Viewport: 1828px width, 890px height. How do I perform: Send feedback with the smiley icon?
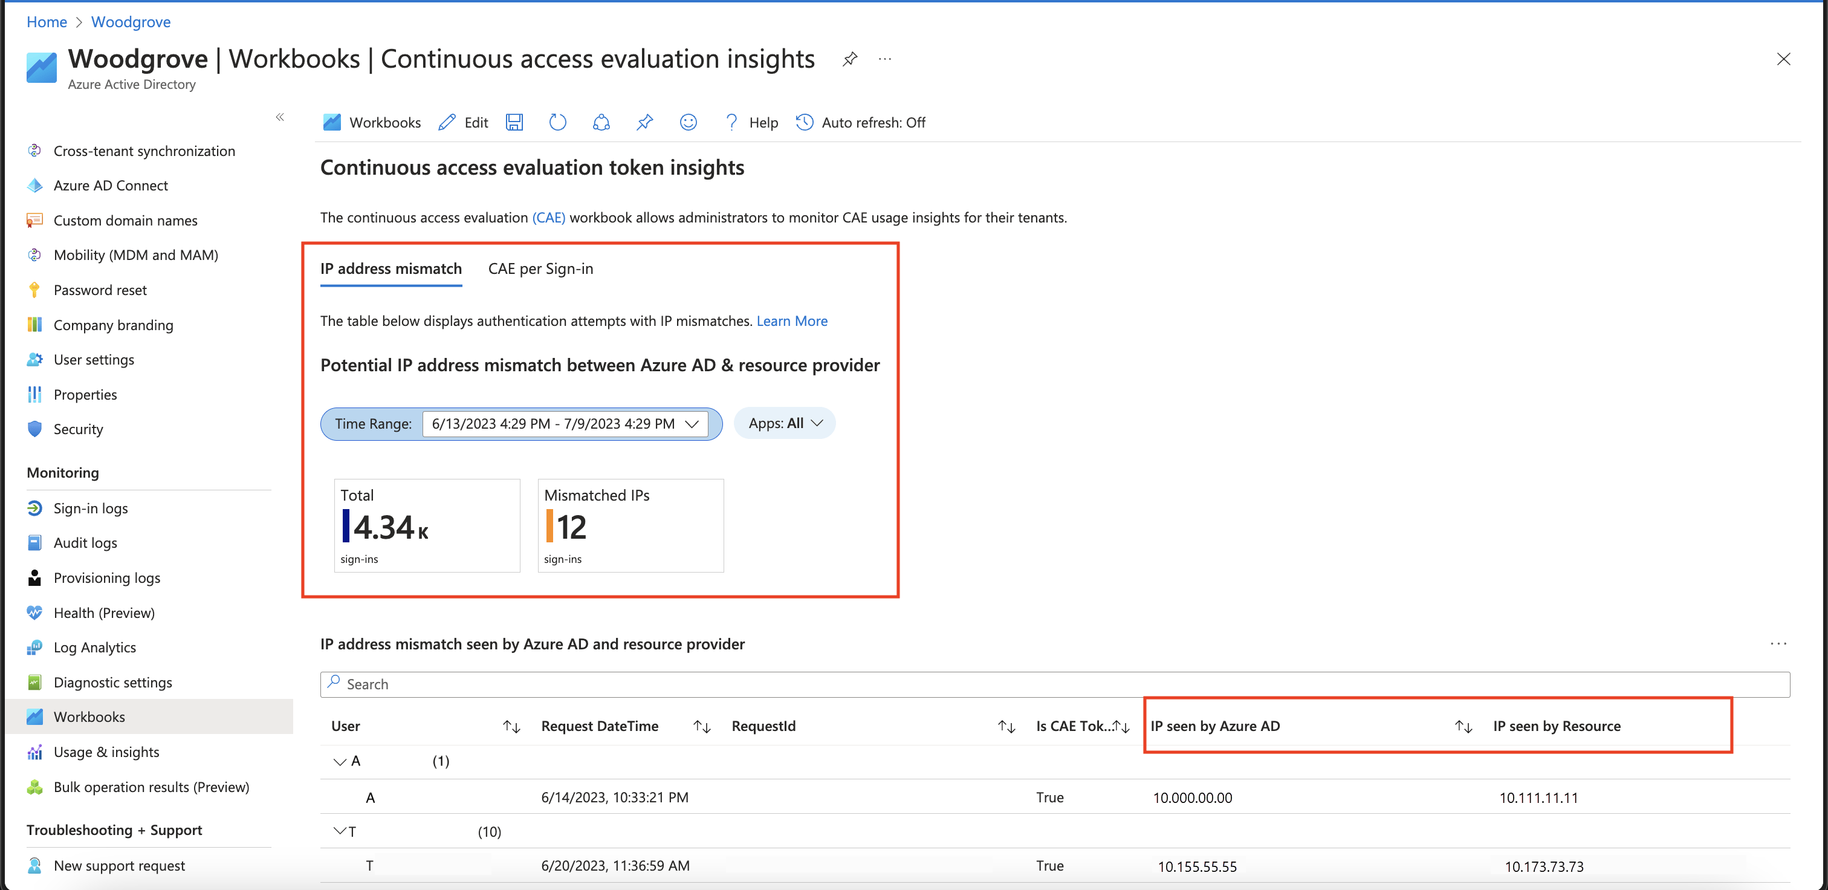pos(688,122)
